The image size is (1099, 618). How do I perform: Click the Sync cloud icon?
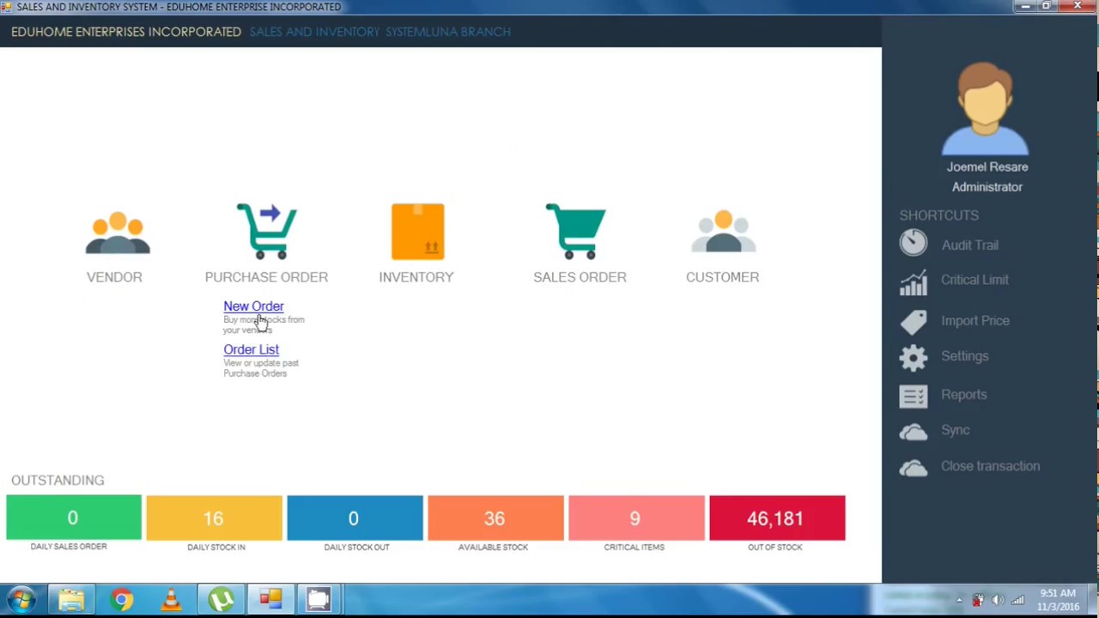[x=914, y=432]
